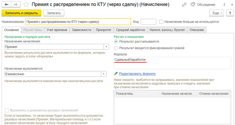The image size is (235, 125).
Task: Click the Премия value field
Action: (54, 47)
